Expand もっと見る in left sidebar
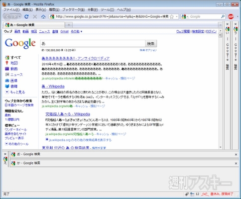The height and width of the screenshot is (199, 241). (15, 92)
